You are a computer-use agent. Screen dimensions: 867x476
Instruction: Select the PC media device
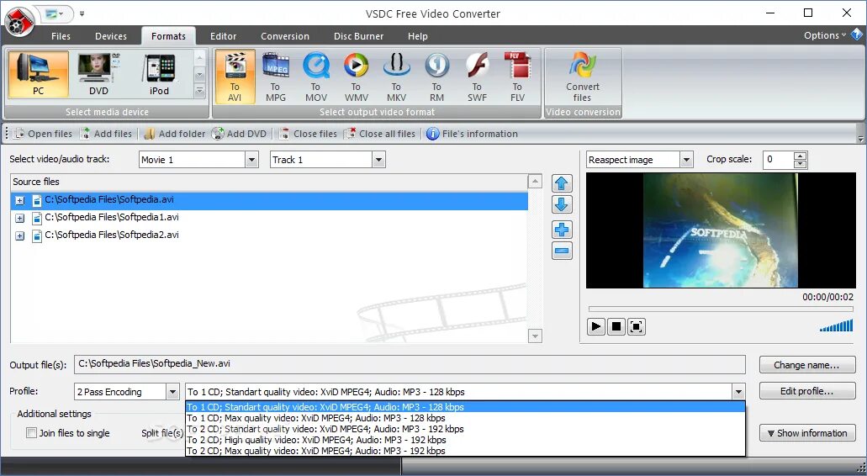click(x=38, y=75)
